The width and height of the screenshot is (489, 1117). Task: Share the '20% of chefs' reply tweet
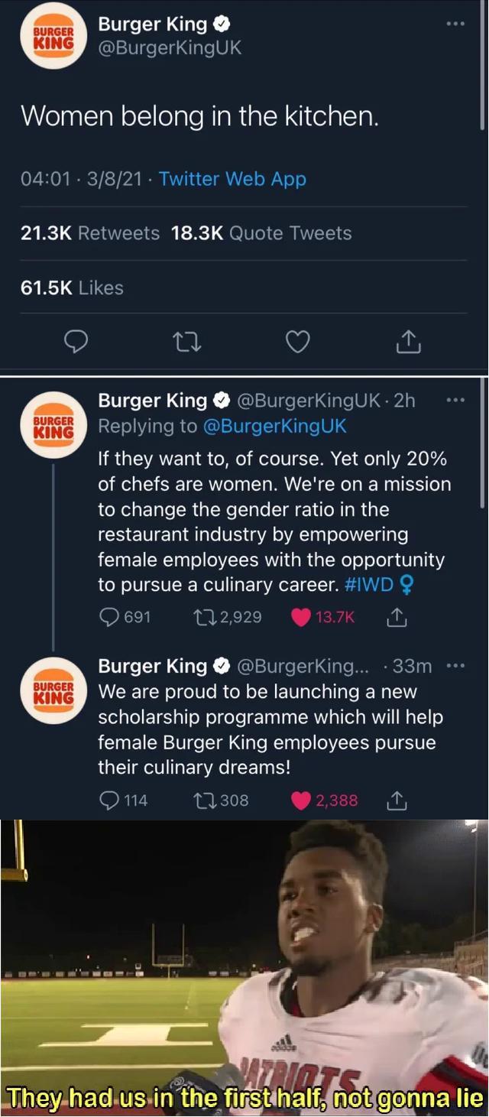pyautogui.click(x=398, y=617)
